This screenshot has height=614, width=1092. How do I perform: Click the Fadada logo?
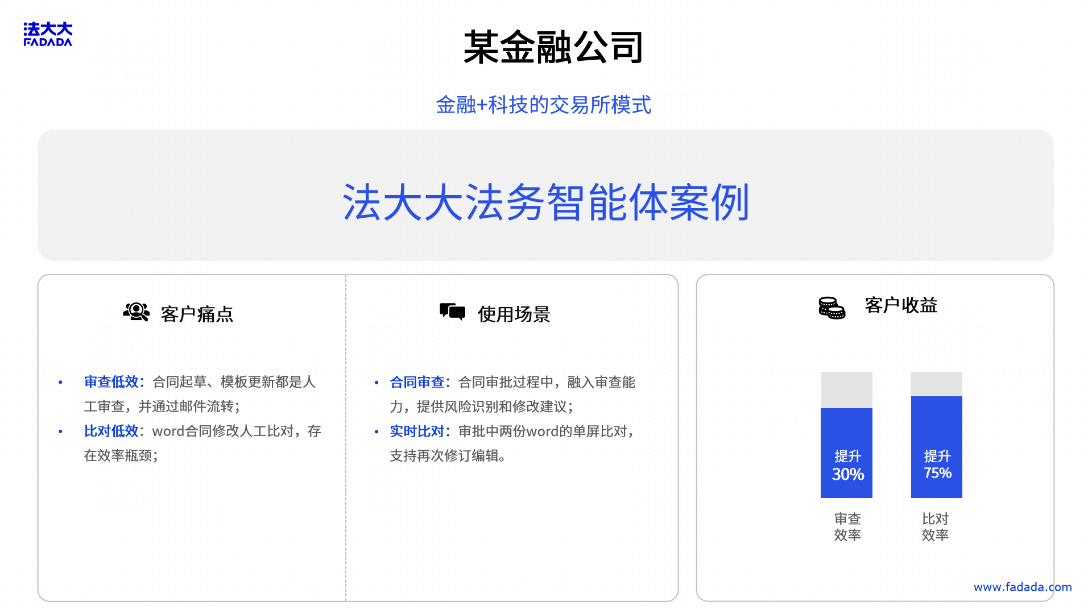click(x=48, y=34)
